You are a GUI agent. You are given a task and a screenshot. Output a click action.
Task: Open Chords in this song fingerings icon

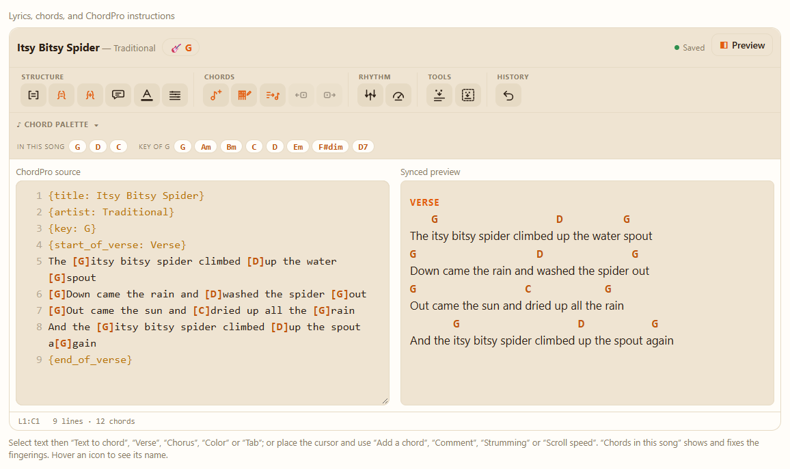pyautogui.click(x=245, y=95)
